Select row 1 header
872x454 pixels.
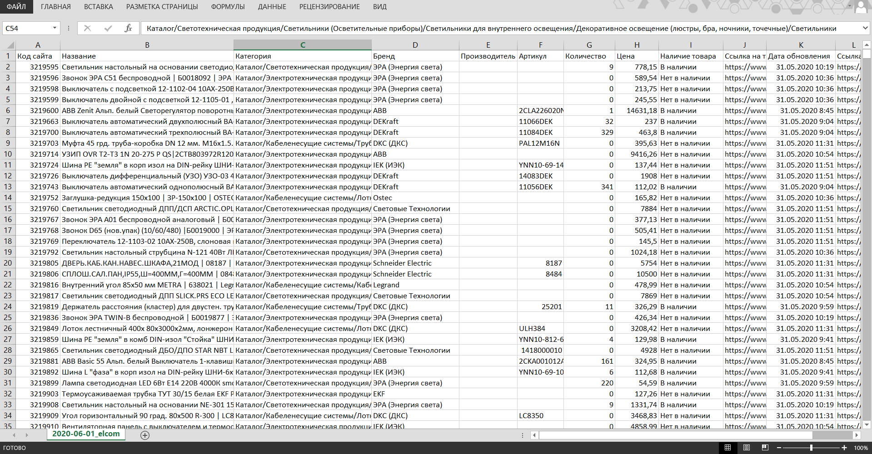coord(8,56)
